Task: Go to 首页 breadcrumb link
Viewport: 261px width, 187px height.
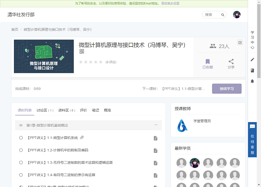Action: click(x=15, y=29)
